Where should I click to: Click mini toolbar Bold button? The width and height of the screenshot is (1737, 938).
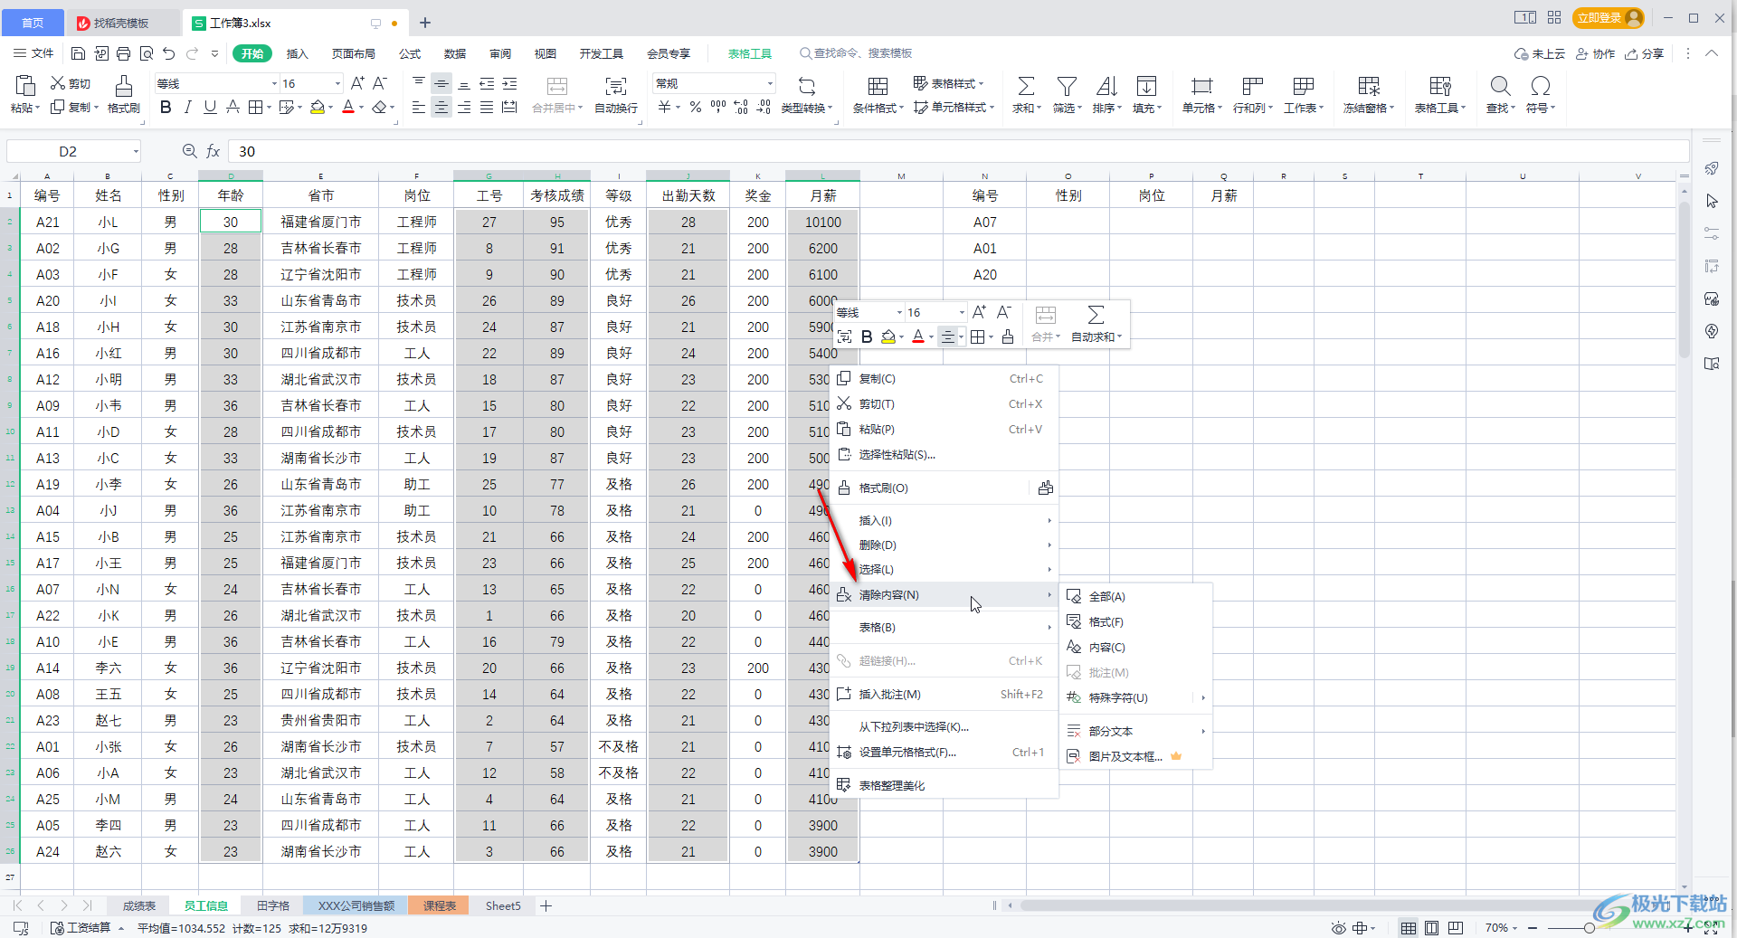867,337
